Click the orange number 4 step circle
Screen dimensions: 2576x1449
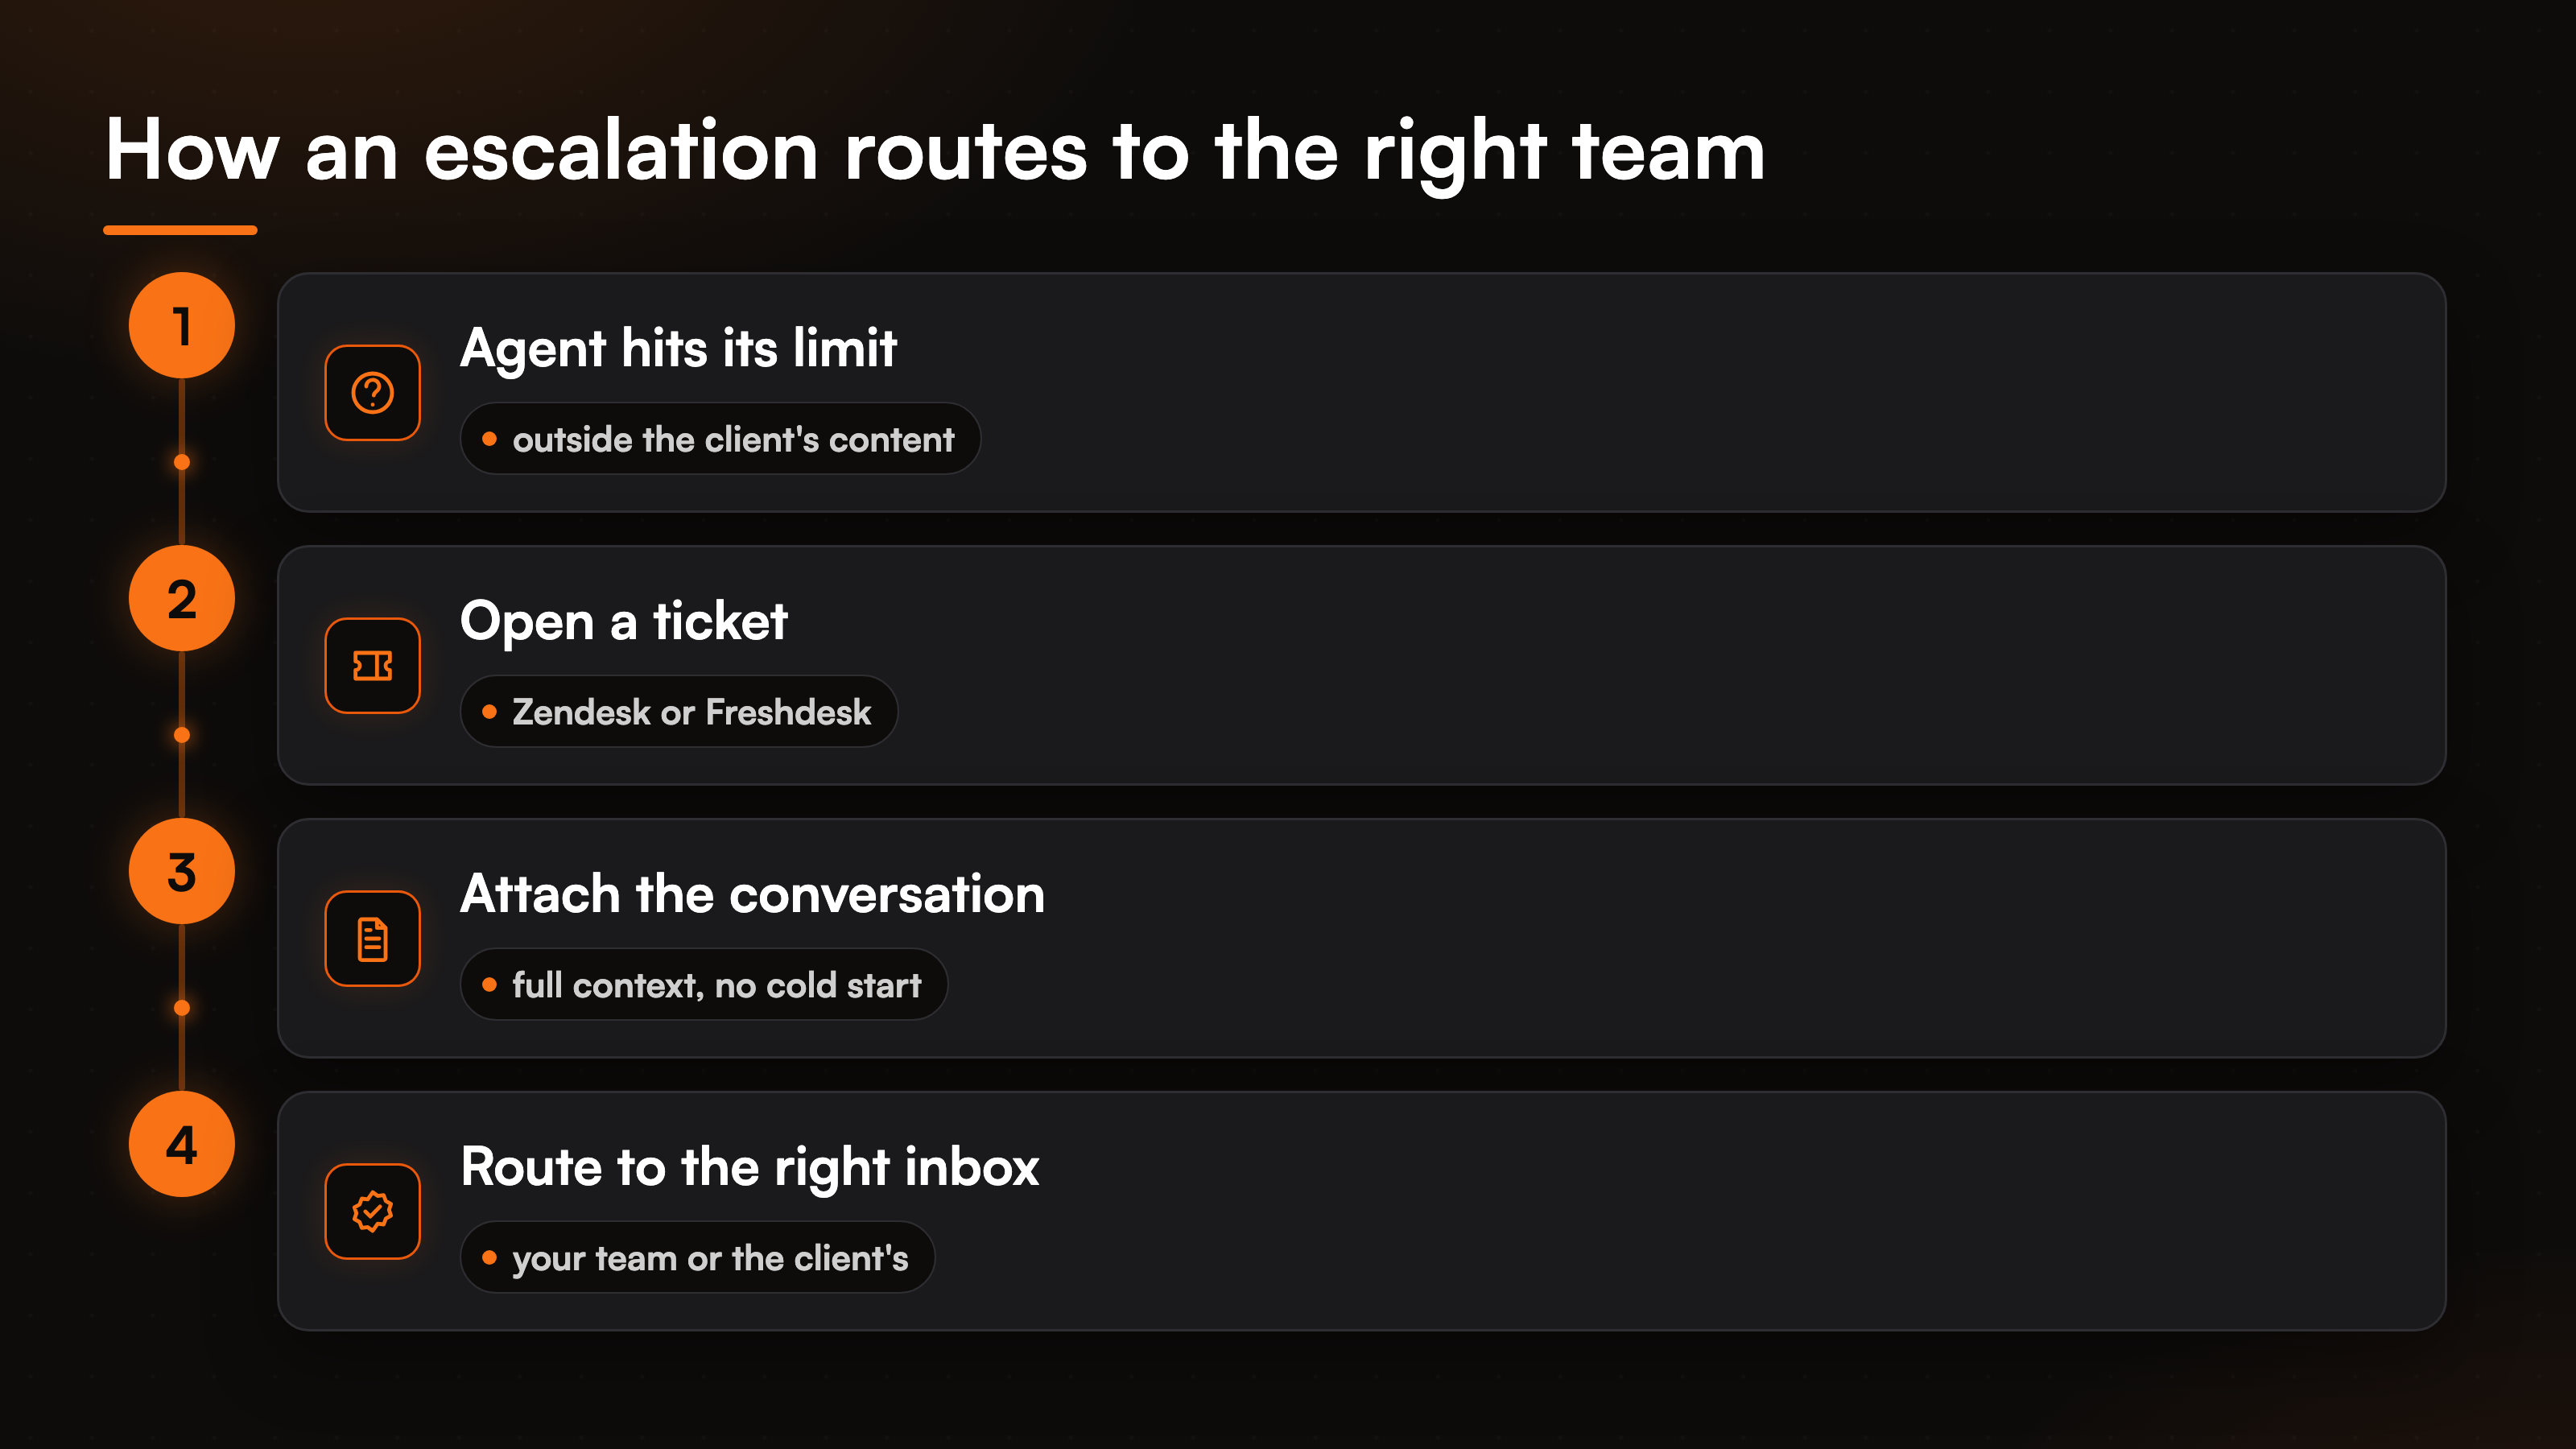(182, 1145)
